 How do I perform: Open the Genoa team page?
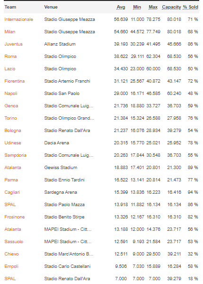pyautogui.click(x=11, y=106)
